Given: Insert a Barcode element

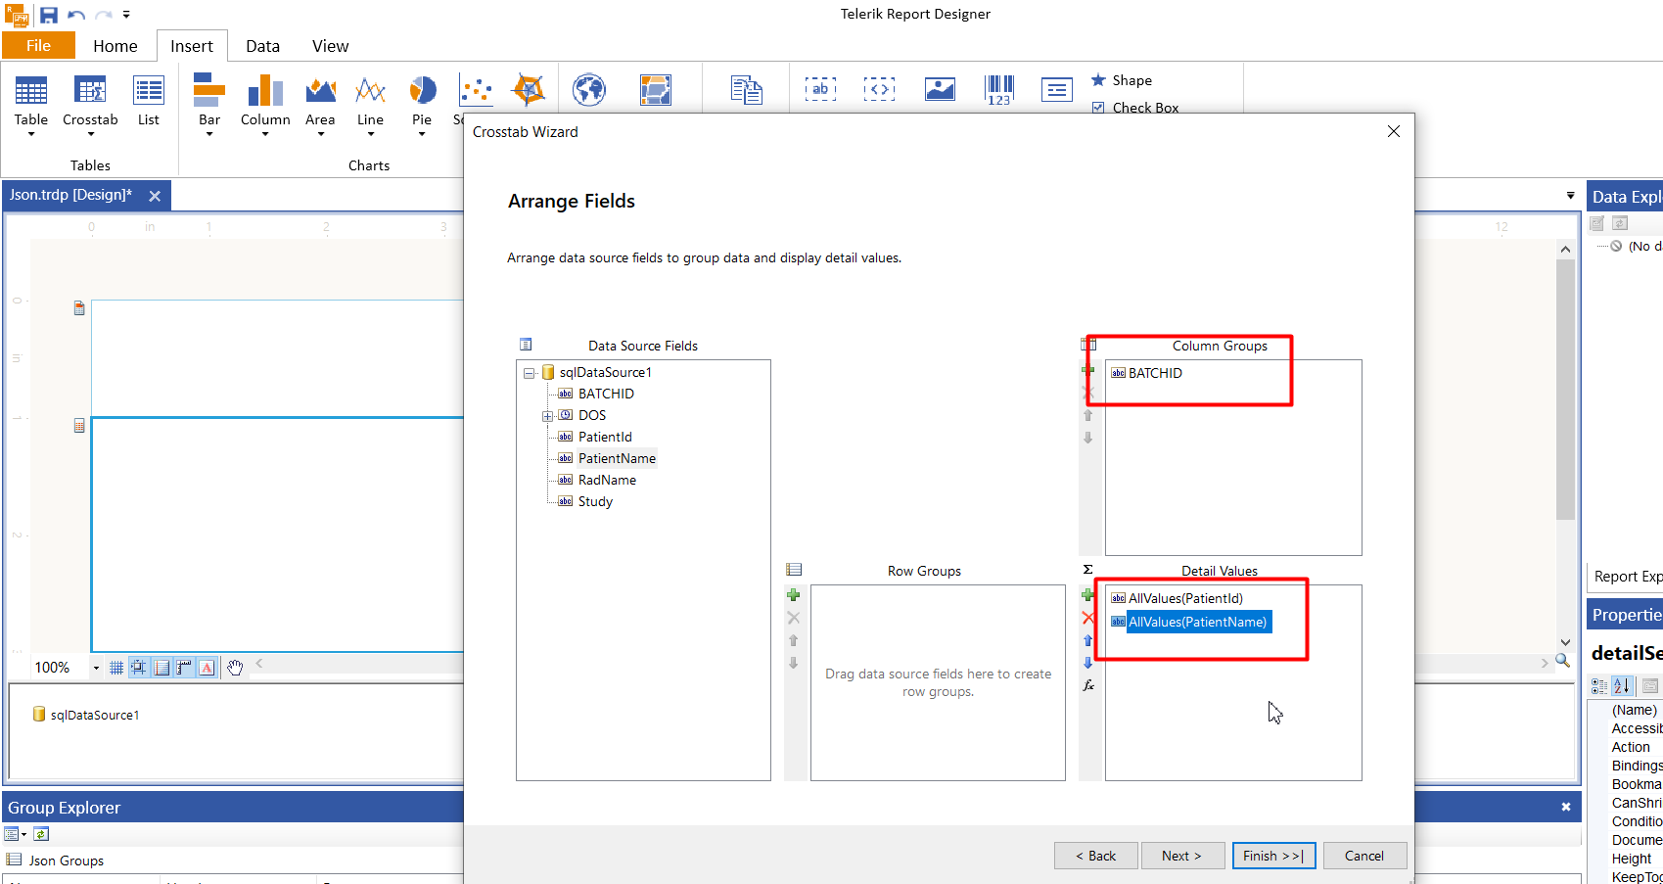Looking at the screenshot, I should (999, 89).
